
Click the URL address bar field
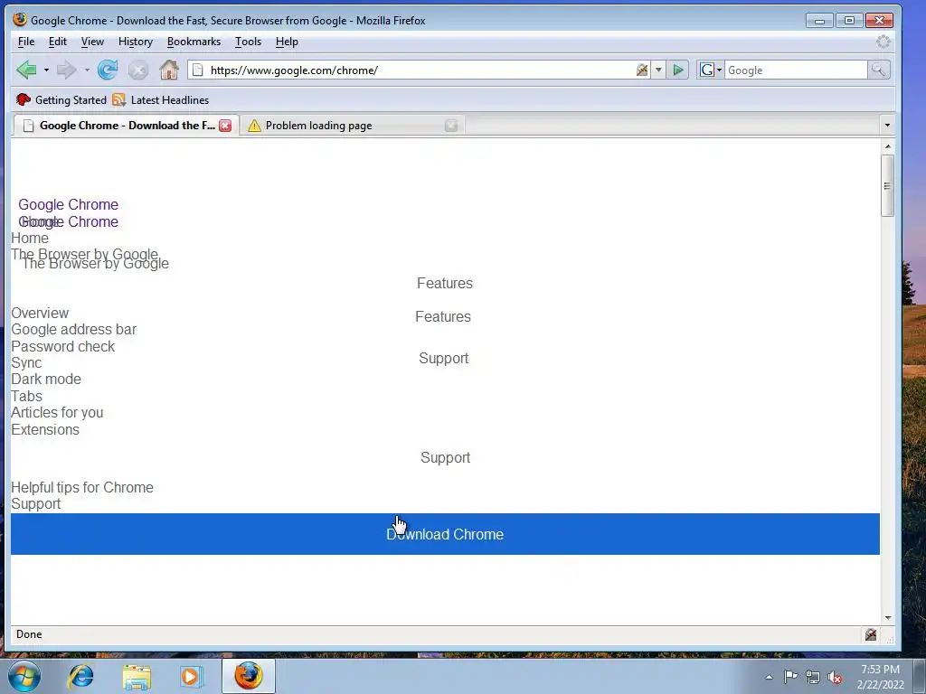click(420, 70)
